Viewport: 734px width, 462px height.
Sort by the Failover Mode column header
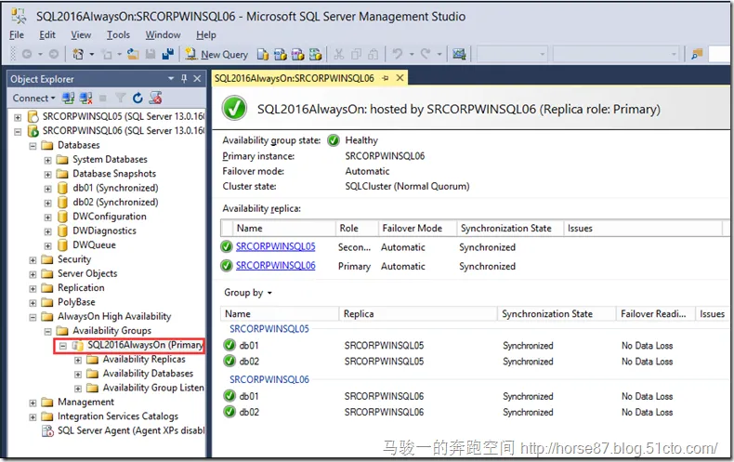click(416, 228)
